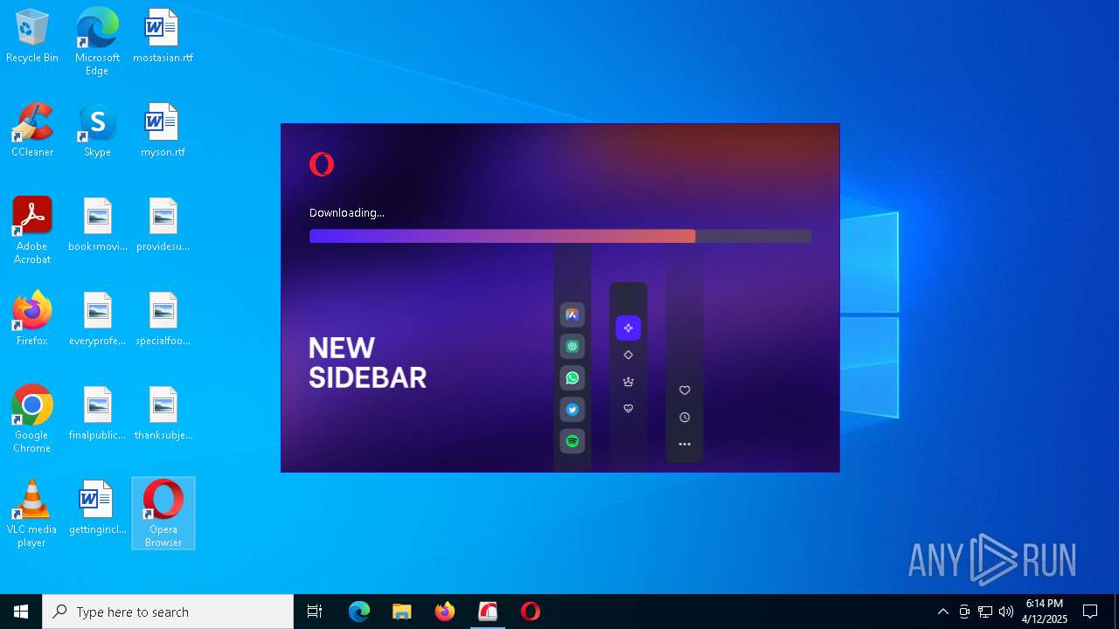Click the taskbar search box

[168, 612]
